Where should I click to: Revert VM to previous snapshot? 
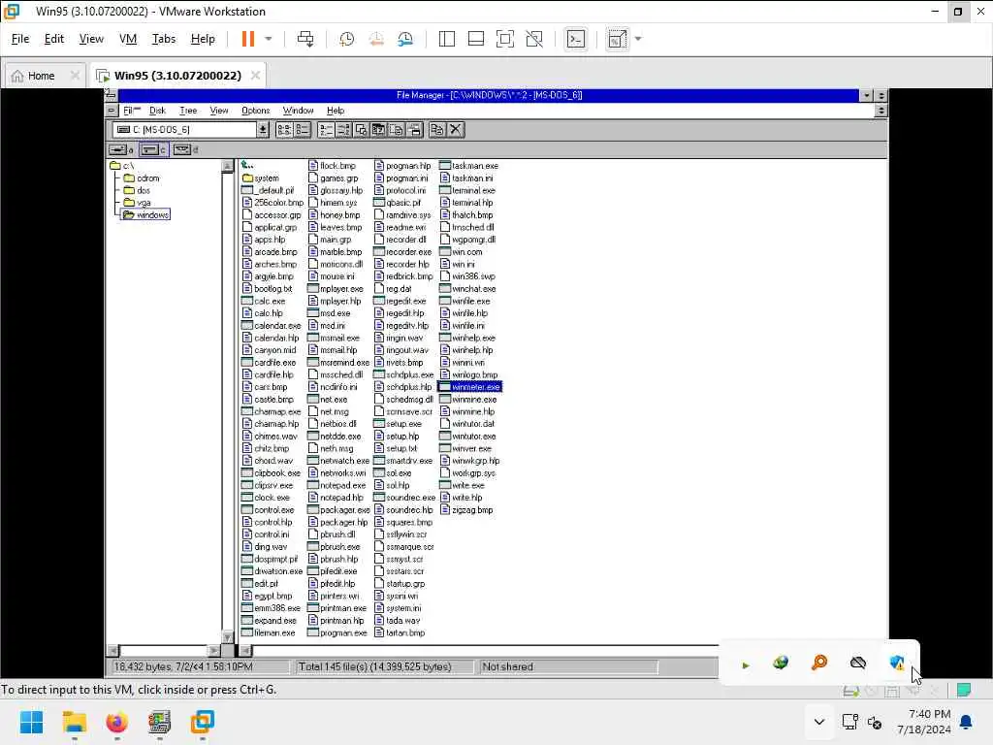(376, 39)
